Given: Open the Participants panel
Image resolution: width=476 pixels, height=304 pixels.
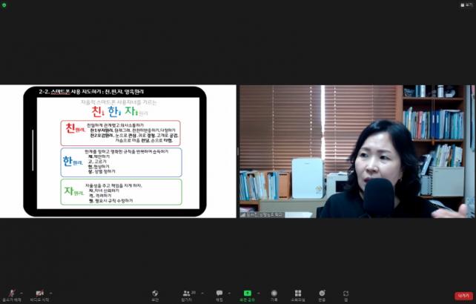Looking at the screenshot, I should click(x=187, y=294).
